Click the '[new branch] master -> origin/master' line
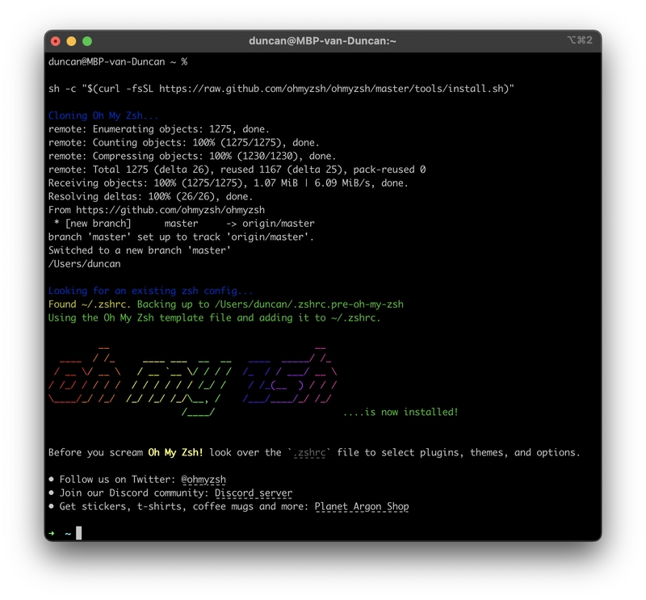The image size is (646, 600). [184, 224]
